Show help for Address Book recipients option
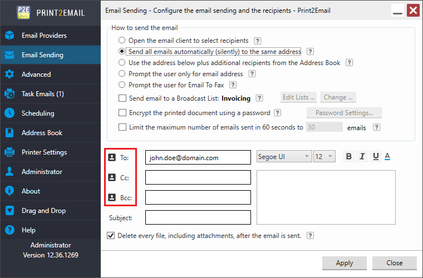 coord(350,63)
